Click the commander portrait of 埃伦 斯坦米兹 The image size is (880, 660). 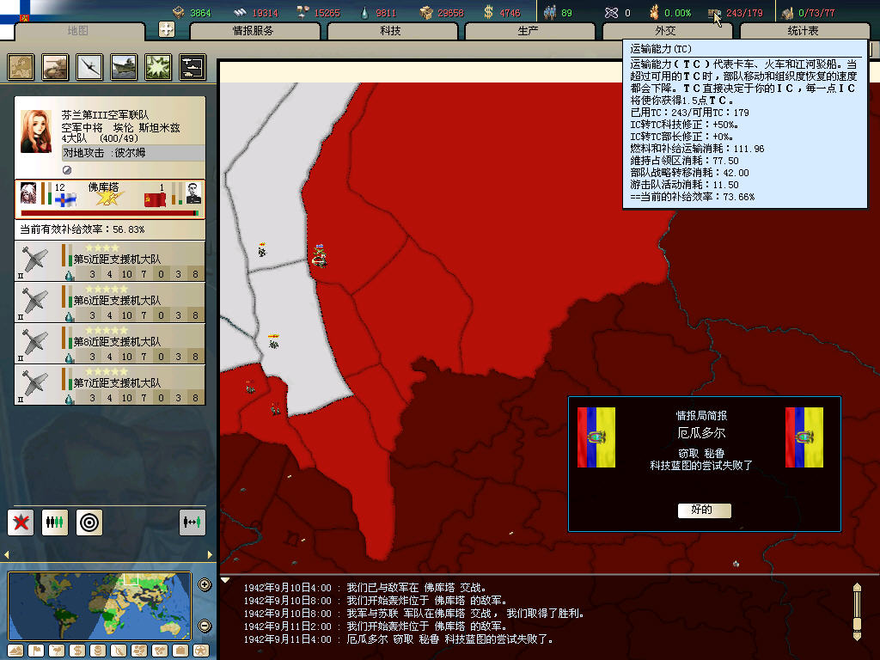click(x=36, y=131)
